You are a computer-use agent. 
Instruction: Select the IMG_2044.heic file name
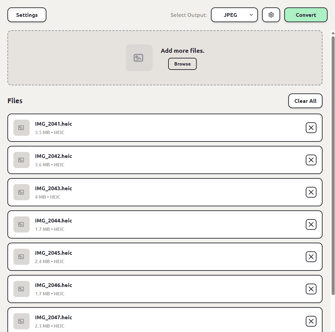pyautogui.click(x=53, y=220)
